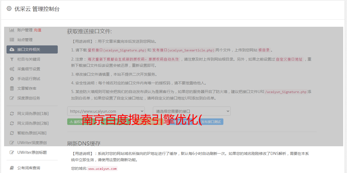This screenshot has height=173, width=347.
Task: Click the 鉴权接口(ucaiyun_Signature.php) code text
Action: (x=117, y=50)
